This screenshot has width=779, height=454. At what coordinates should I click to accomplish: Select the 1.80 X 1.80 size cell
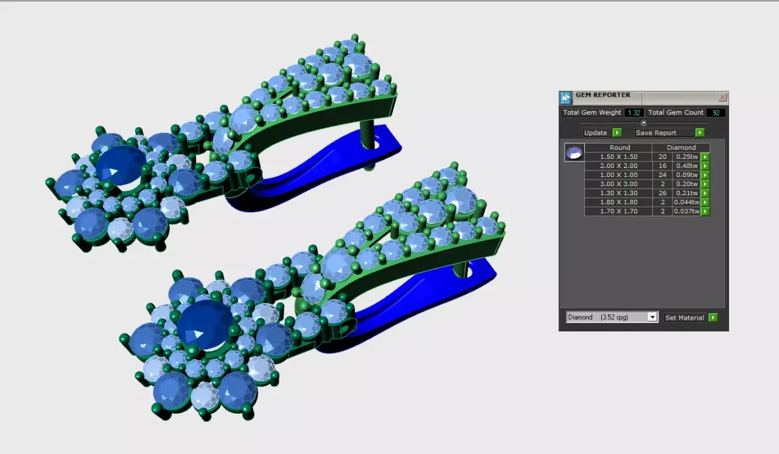[x=619, y=202]
